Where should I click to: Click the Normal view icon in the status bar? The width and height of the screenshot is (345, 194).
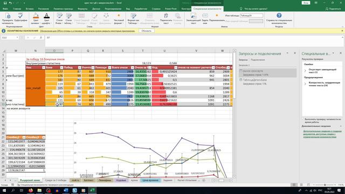(294, 185)
